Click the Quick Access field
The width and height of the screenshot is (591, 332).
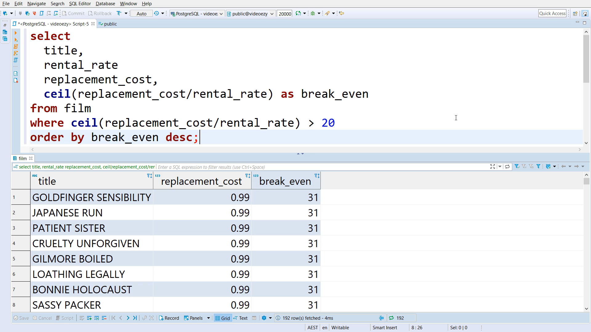pos(552,14)
